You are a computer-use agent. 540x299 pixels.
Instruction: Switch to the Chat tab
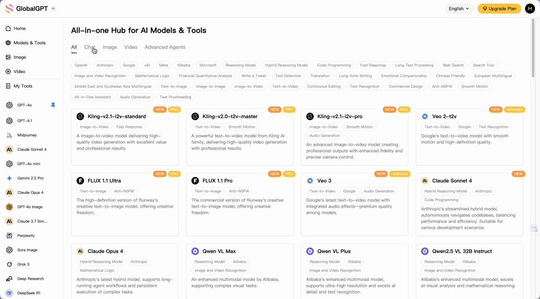(x=90, y=47)
